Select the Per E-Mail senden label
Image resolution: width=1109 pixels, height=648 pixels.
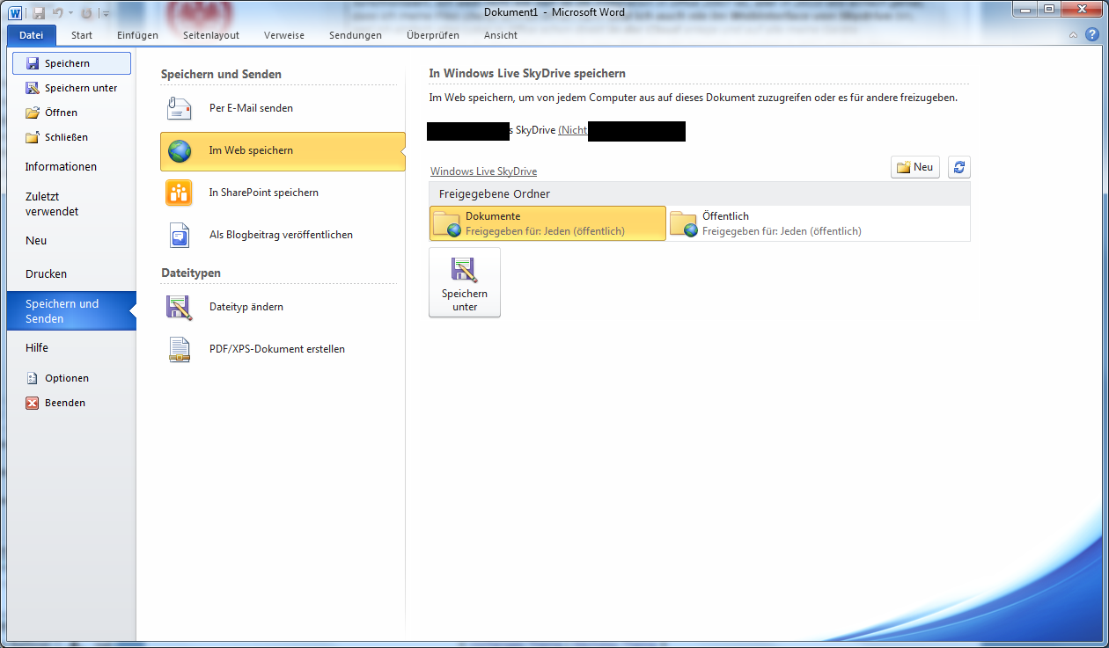point(251,108)
